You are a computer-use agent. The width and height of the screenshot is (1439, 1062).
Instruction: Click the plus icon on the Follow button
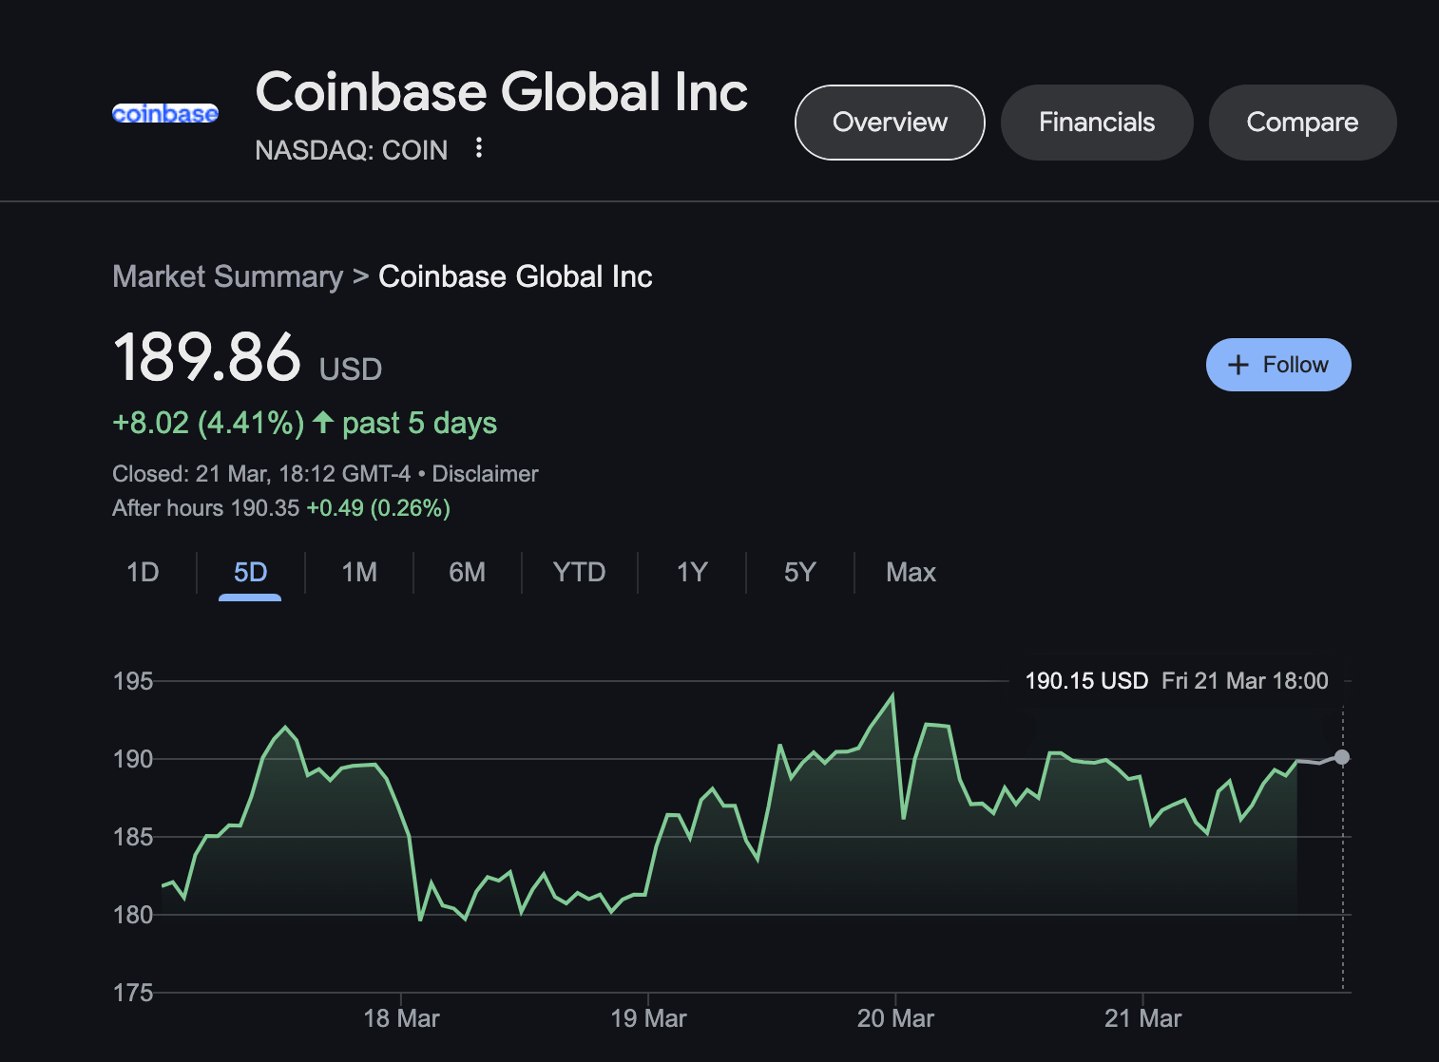(x=1238, y=365)
